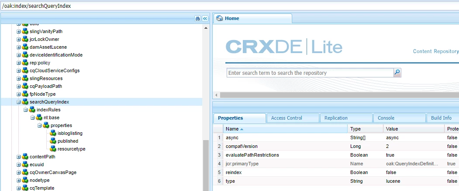Click the Content Repository link
The width and height of the screenshot is (459, 191).
pyautogui.click(x=435, y=51)
